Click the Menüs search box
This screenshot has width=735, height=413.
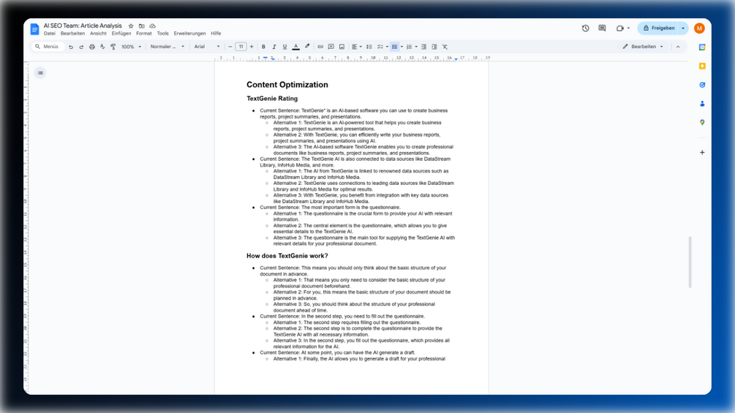coord(48,47)
